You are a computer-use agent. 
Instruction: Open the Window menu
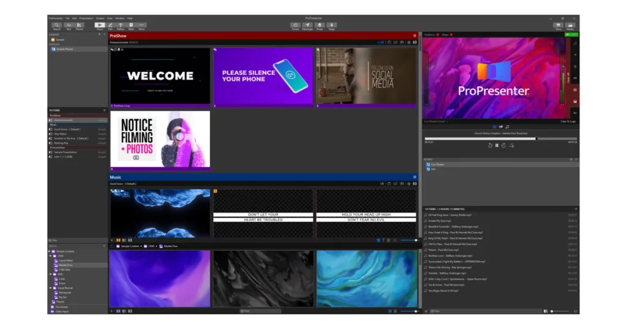119,18
